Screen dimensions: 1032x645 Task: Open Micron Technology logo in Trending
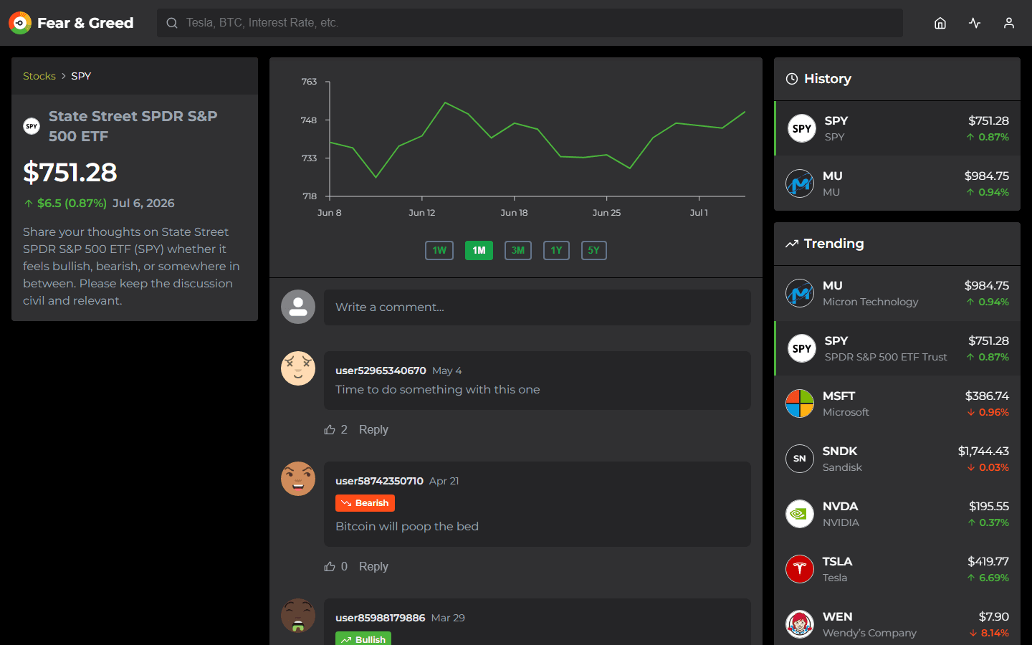800,293
